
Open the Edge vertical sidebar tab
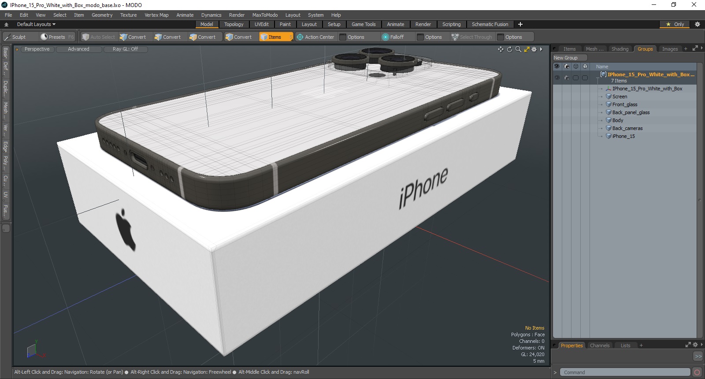(x=6, y=146)
